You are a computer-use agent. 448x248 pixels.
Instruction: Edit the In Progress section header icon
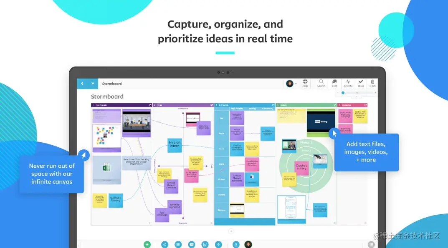click(x=273, y=105)
